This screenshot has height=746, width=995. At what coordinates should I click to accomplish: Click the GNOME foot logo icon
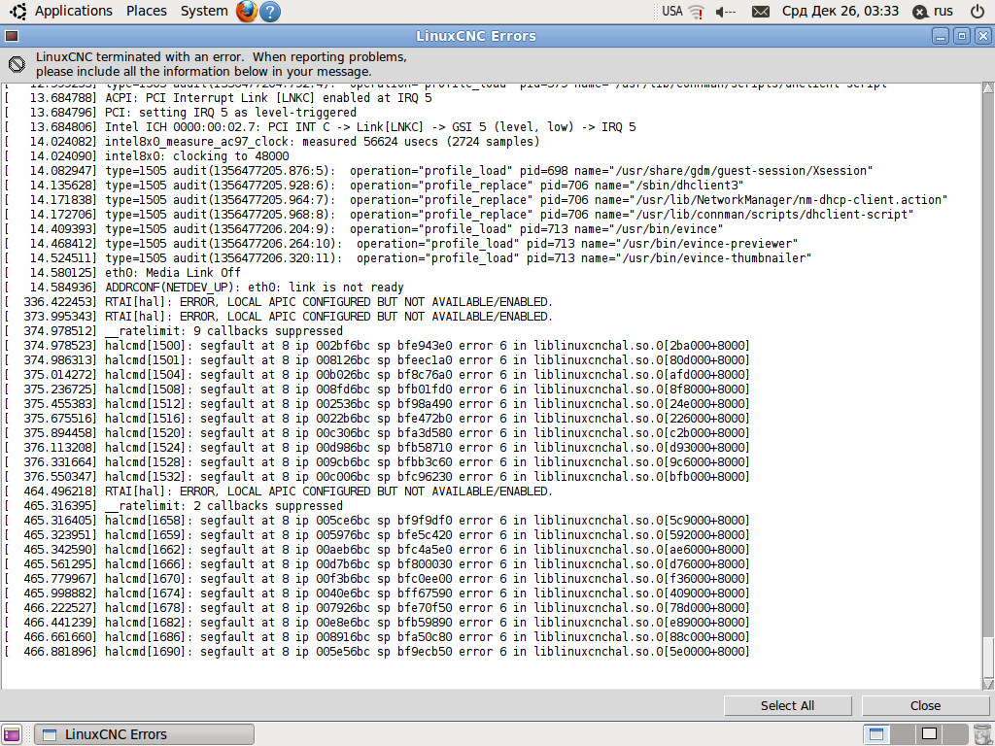tap(17, 11)
